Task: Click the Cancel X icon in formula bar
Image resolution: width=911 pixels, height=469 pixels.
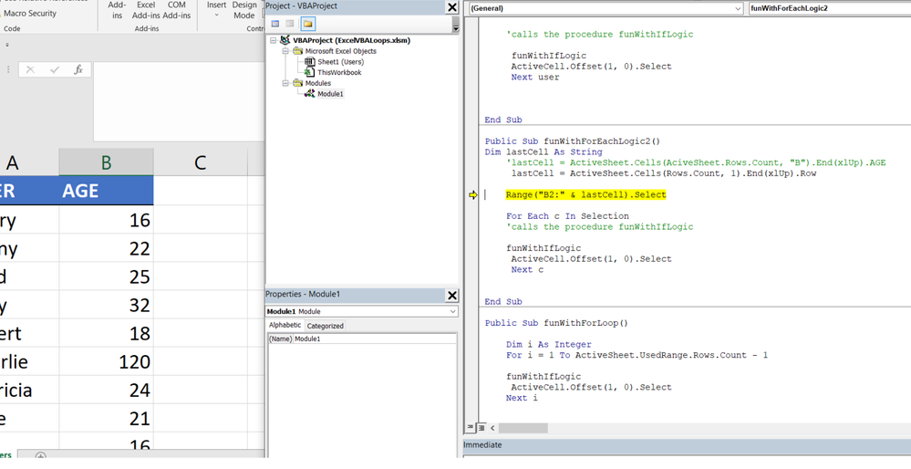Action: point(30,69)
